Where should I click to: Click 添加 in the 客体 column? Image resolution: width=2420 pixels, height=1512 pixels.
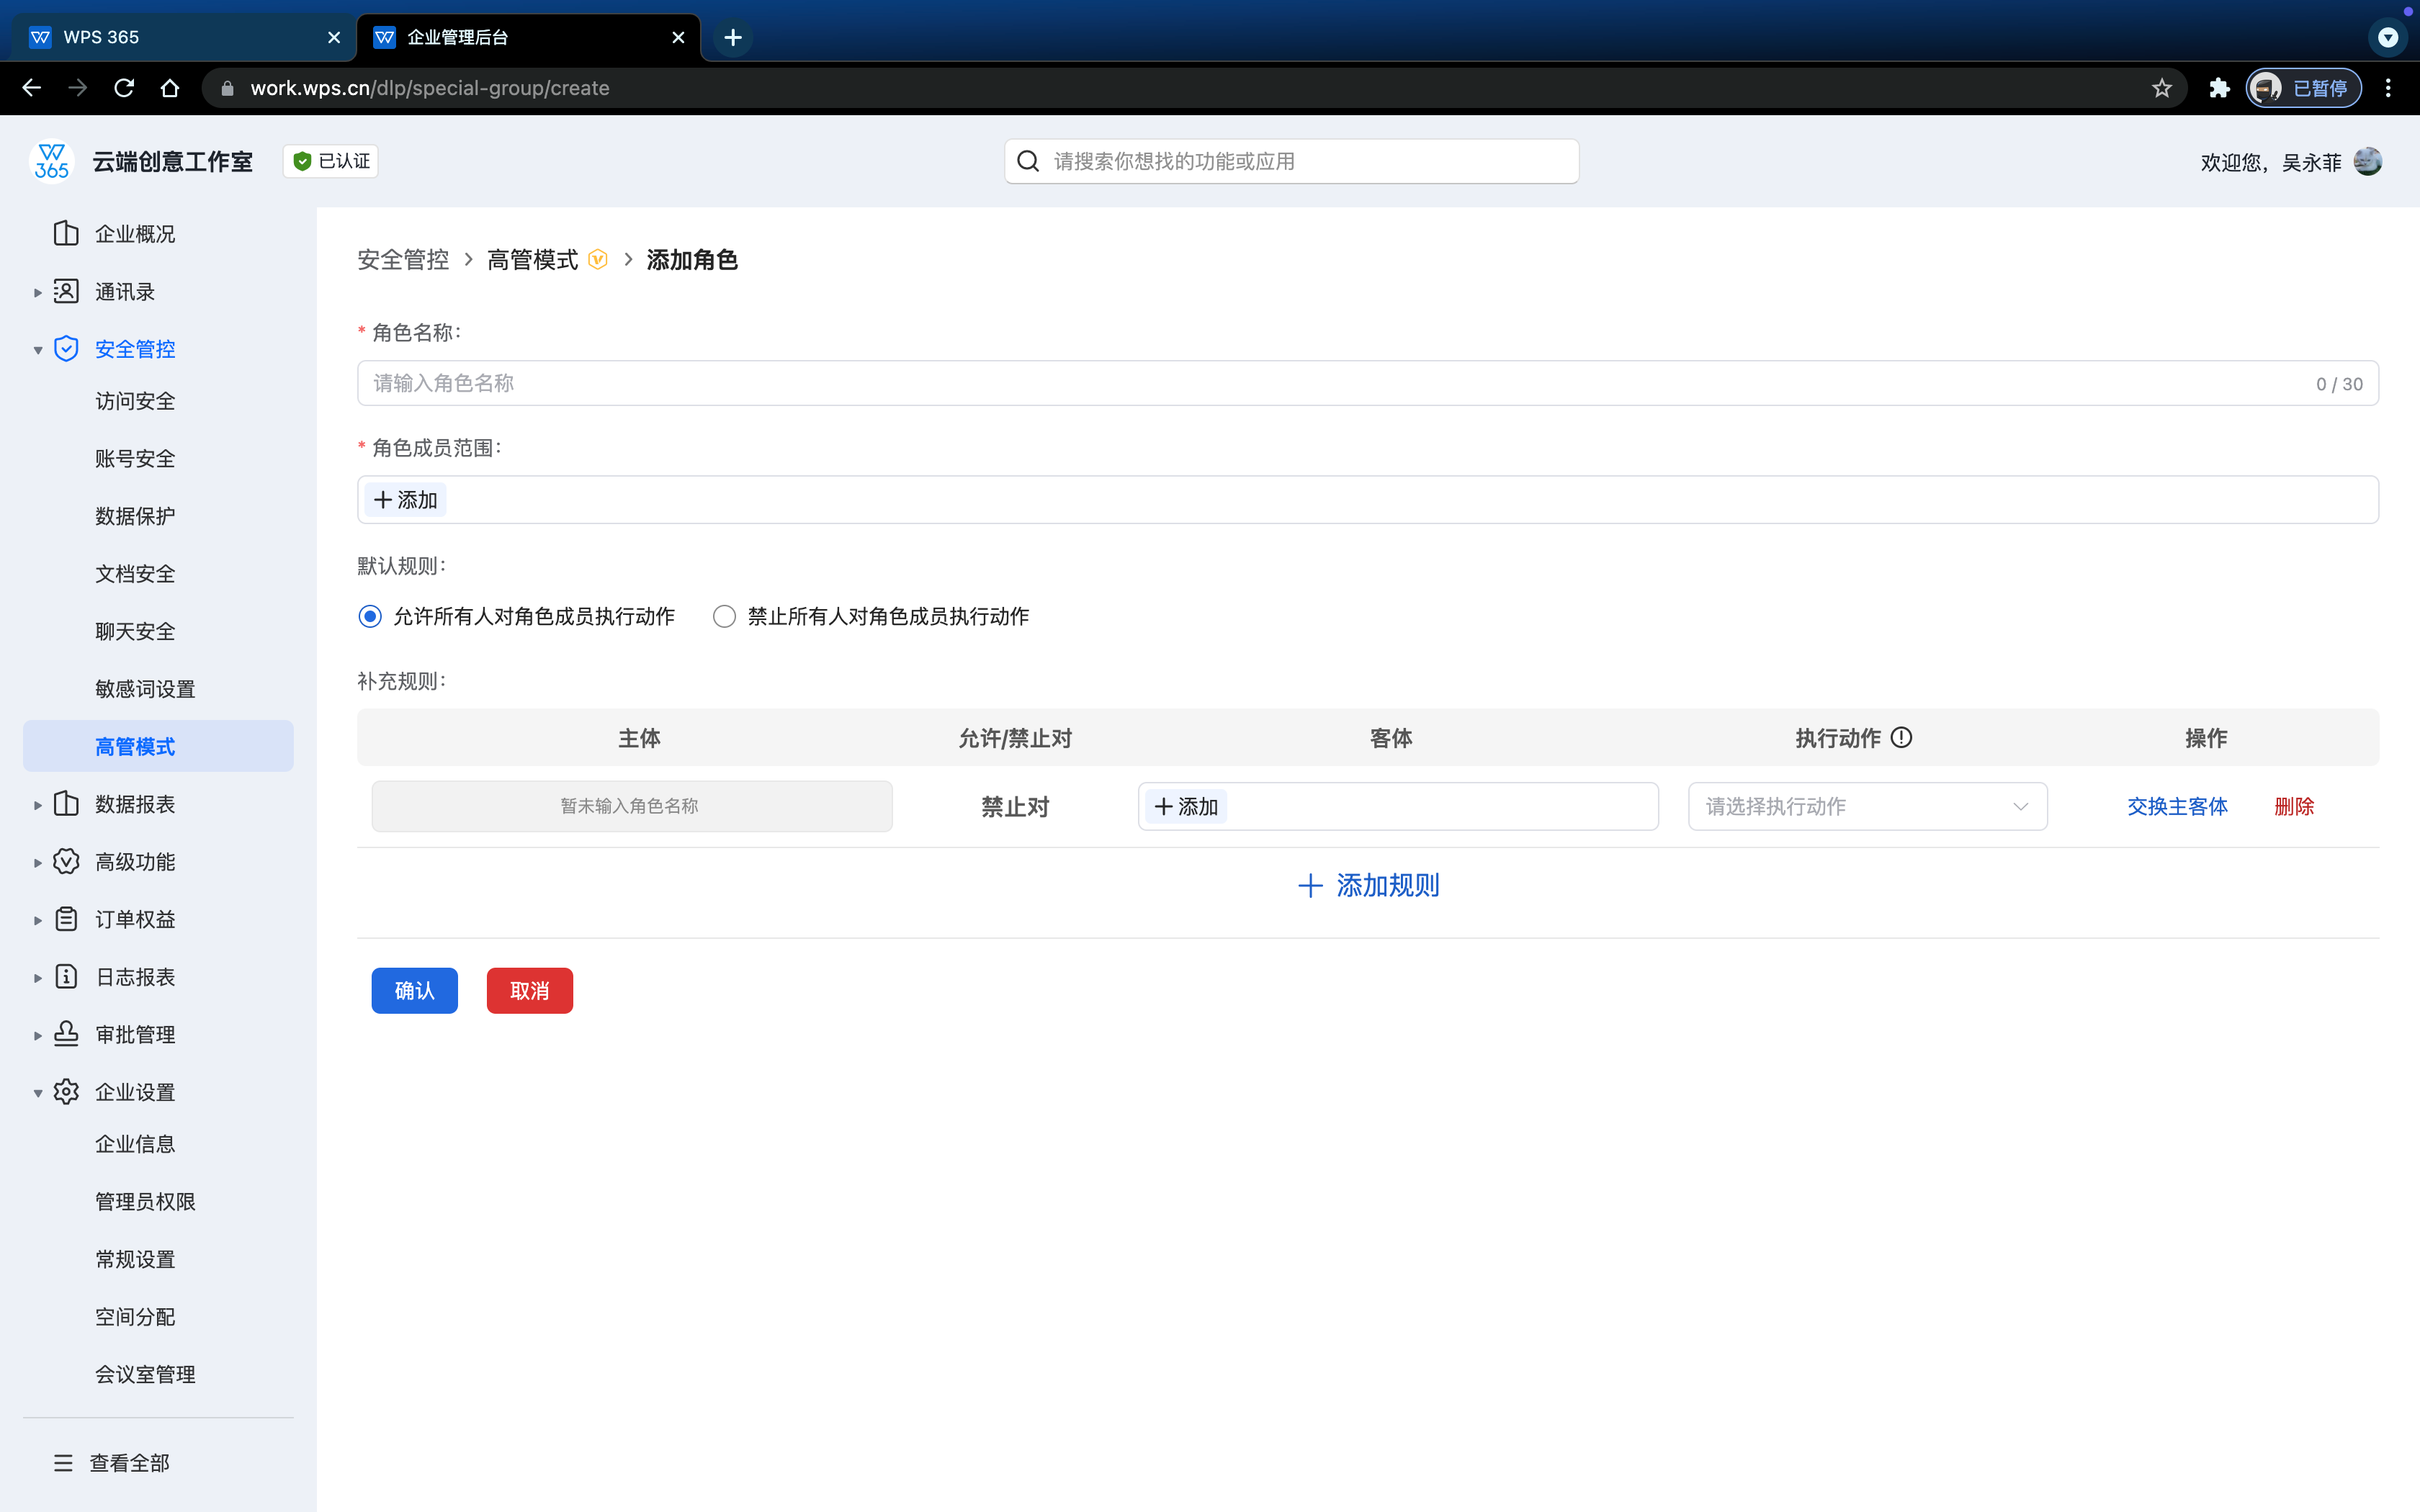[1186, 806]
